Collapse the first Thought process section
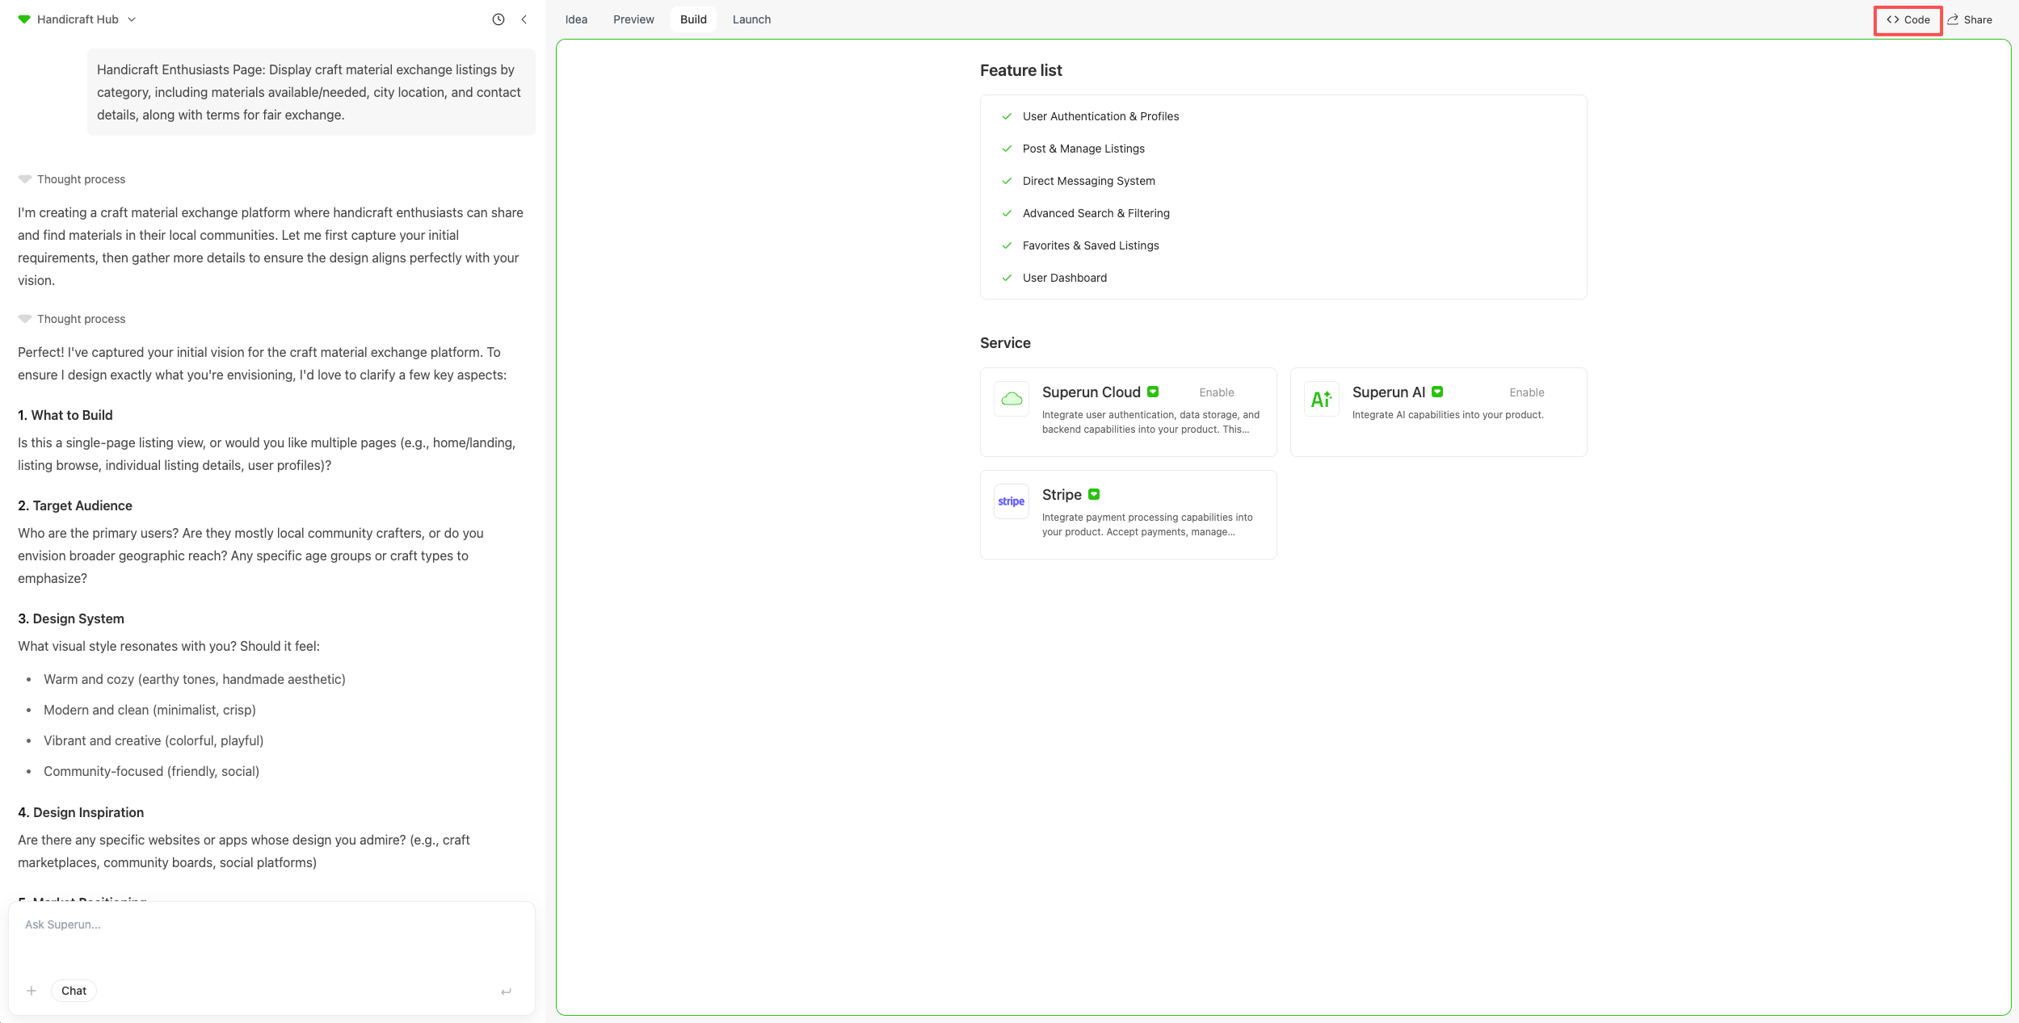This screenshot has width=2019, height=1023. coord(25,179)
